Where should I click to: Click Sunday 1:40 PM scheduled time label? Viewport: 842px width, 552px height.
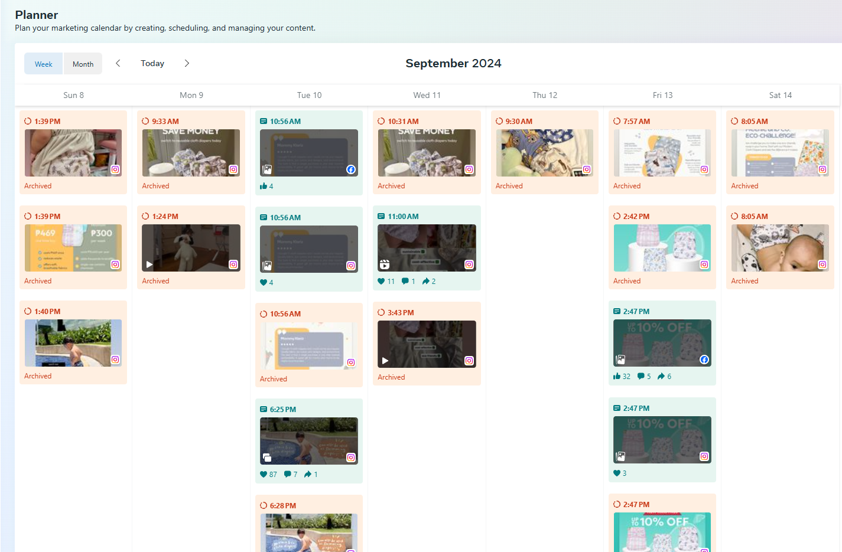(47, 312)
